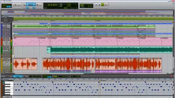Click Return to Zero in the transport
175x98 pixels.
click(97, 8)
